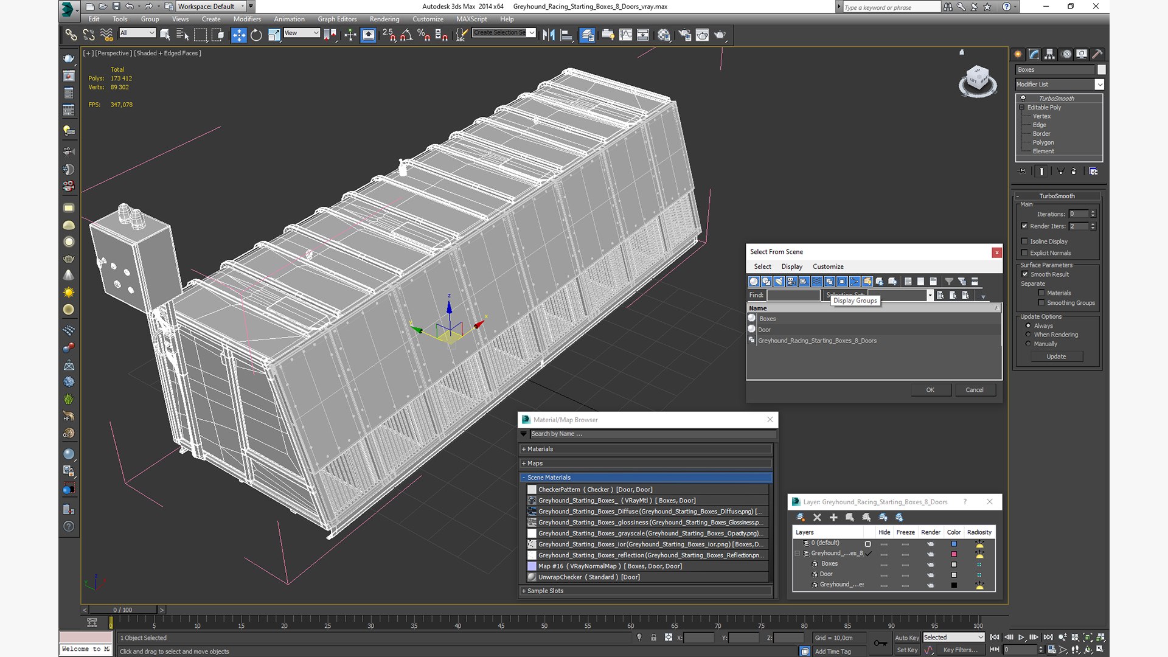
Task: Toggle Angle Snap in main toolbar
Action: tap(406, 35)
